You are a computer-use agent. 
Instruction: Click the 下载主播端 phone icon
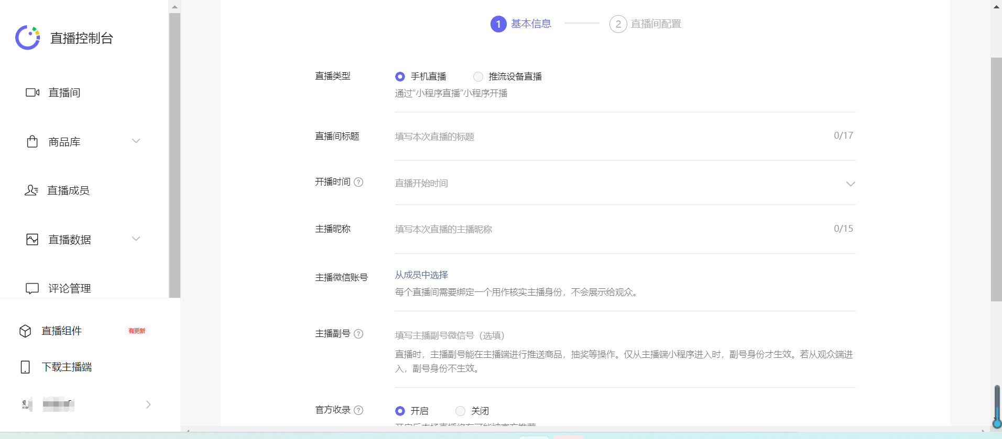pyautogui.click(x=25, y=367)
